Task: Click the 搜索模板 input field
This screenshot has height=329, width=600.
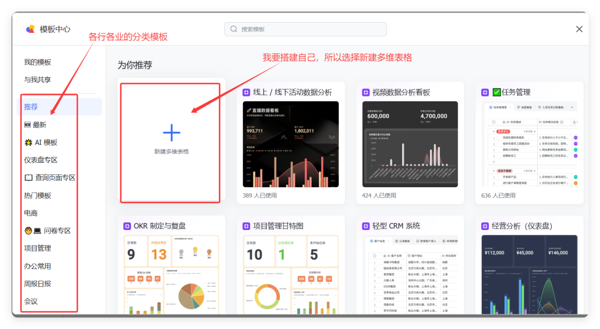Action: pyautogui.click(x=306, y=29)
